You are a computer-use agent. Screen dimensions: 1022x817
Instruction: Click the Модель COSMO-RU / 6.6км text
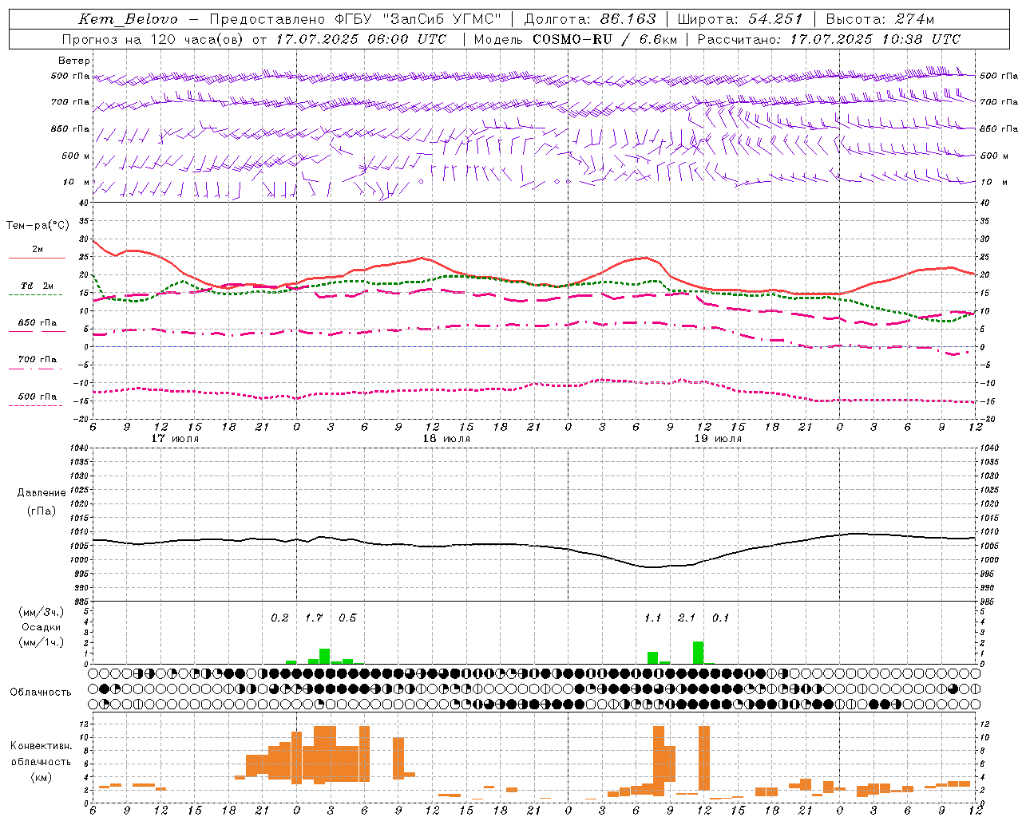(576, 39)
